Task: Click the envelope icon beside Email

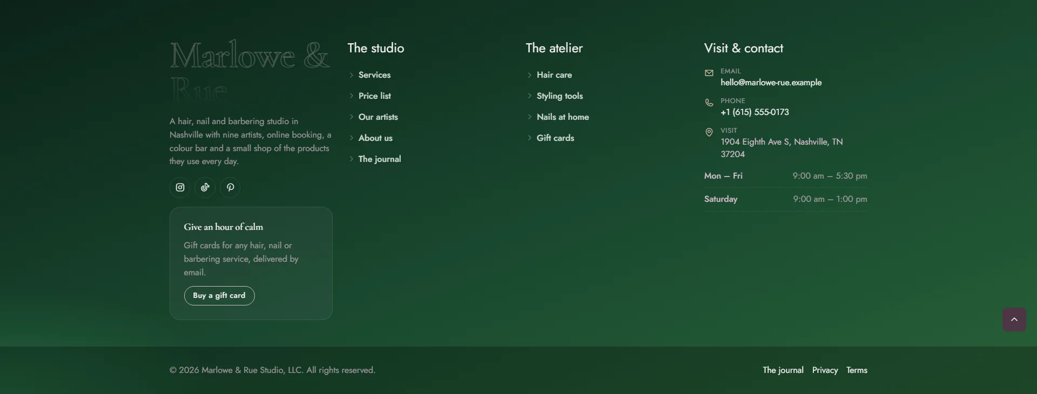Action: click(709, 73)
